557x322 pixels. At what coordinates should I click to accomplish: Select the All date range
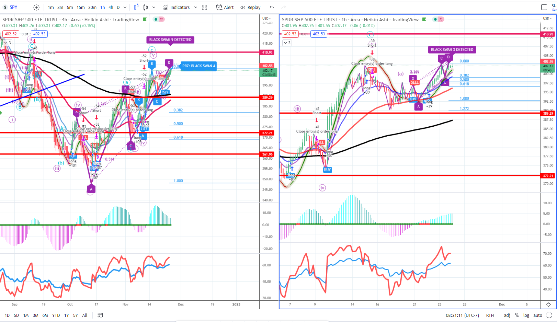(x=85, y=315)
